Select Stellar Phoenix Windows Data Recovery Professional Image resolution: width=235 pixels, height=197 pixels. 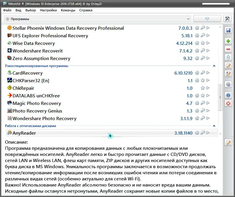68,28
